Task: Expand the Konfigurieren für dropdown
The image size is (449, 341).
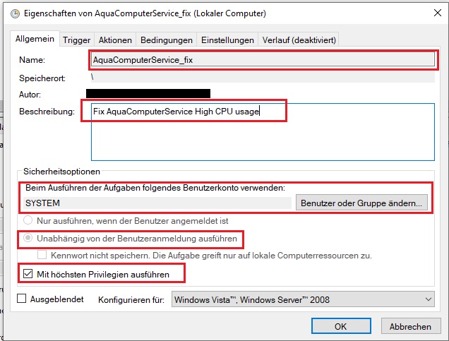Action: pyautogui.click(x=304, y=300)
